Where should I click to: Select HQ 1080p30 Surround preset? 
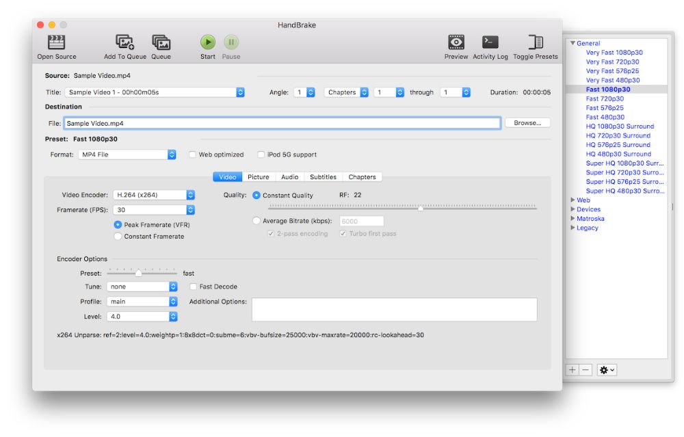pyautogui.click(x=620, y=126)
